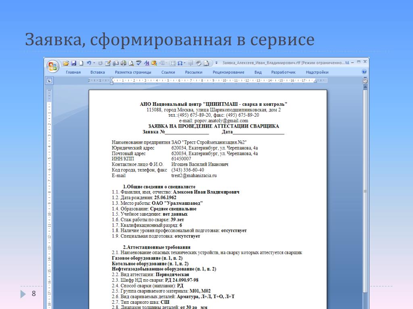Click company name ЗАО "Трест Строймеханизация №2"
This screenshot has width=413, height=309.
209,142
